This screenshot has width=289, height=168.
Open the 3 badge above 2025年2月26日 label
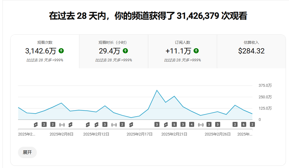(x=217, y=125)
